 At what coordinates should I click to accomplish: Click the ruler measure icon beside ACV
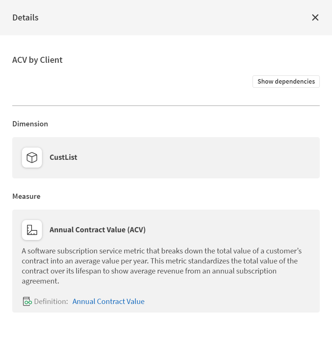click(32, 230)
